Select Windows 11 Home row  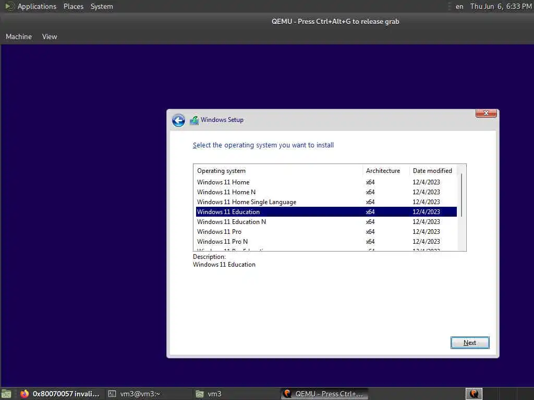(326, 182)
